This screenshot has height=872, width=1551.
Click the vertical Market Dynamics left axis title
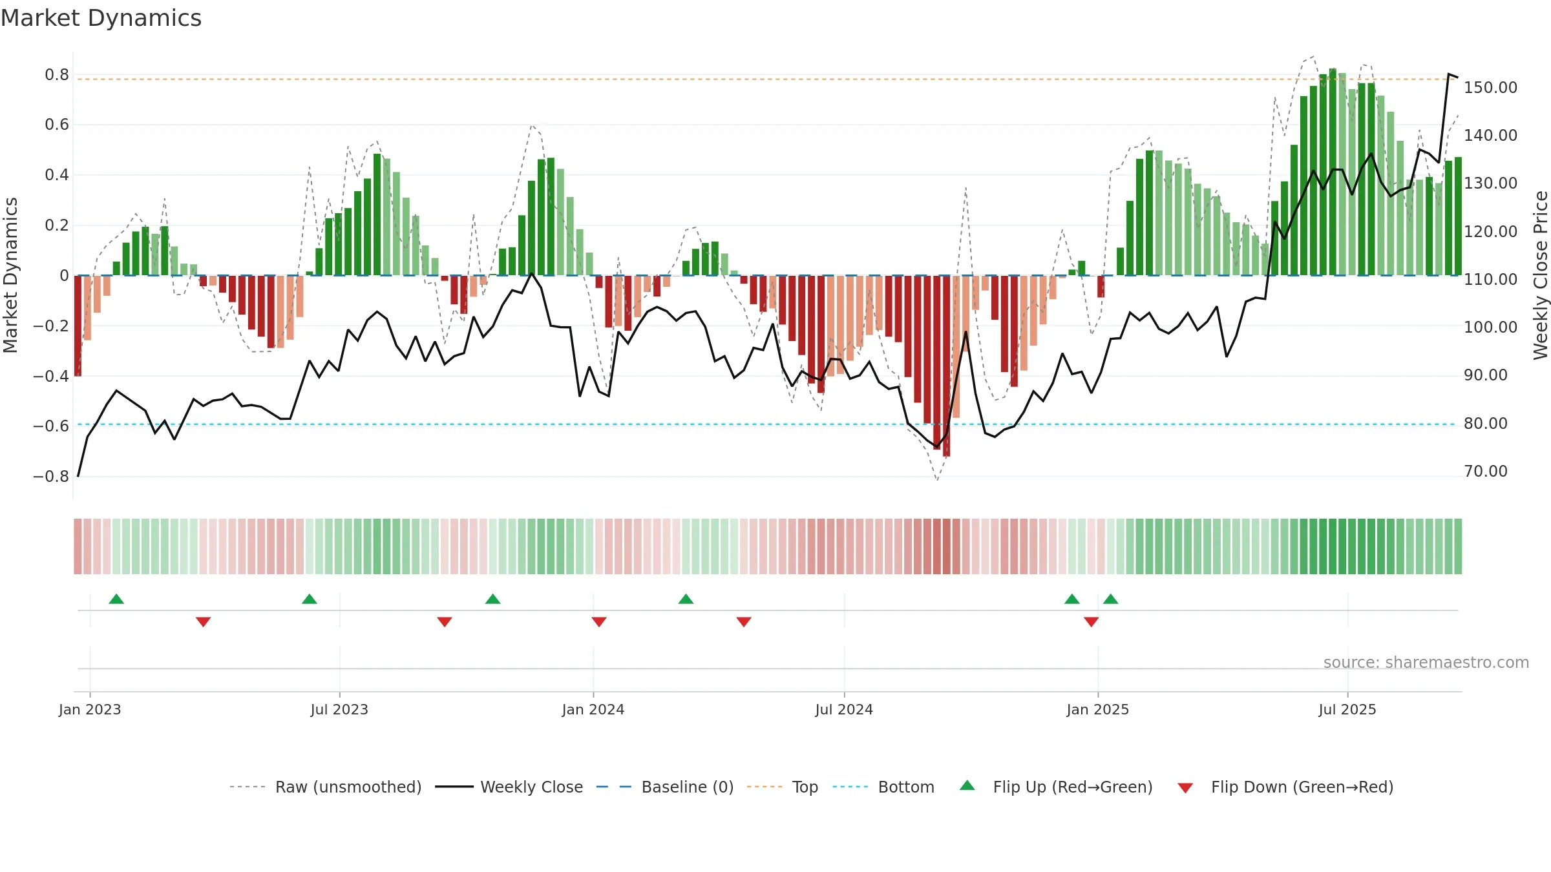click(x=10, y=275)
